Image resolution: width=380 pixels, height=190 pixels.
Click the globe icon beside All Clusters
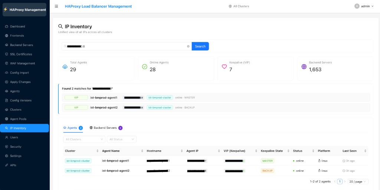pyautogui.click(x=230, y=6)
